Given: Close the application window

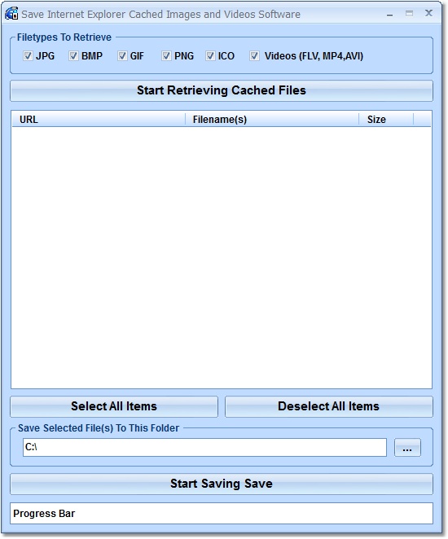Looking at the screenshot, I should (x=428, y=13).
